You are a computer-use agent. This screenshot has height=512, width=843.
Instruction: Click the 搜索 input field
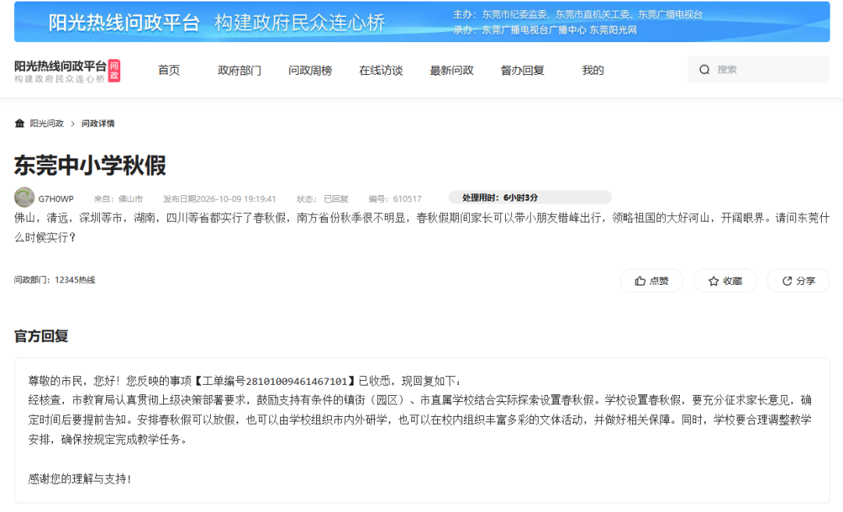click(x=759, y=69)
